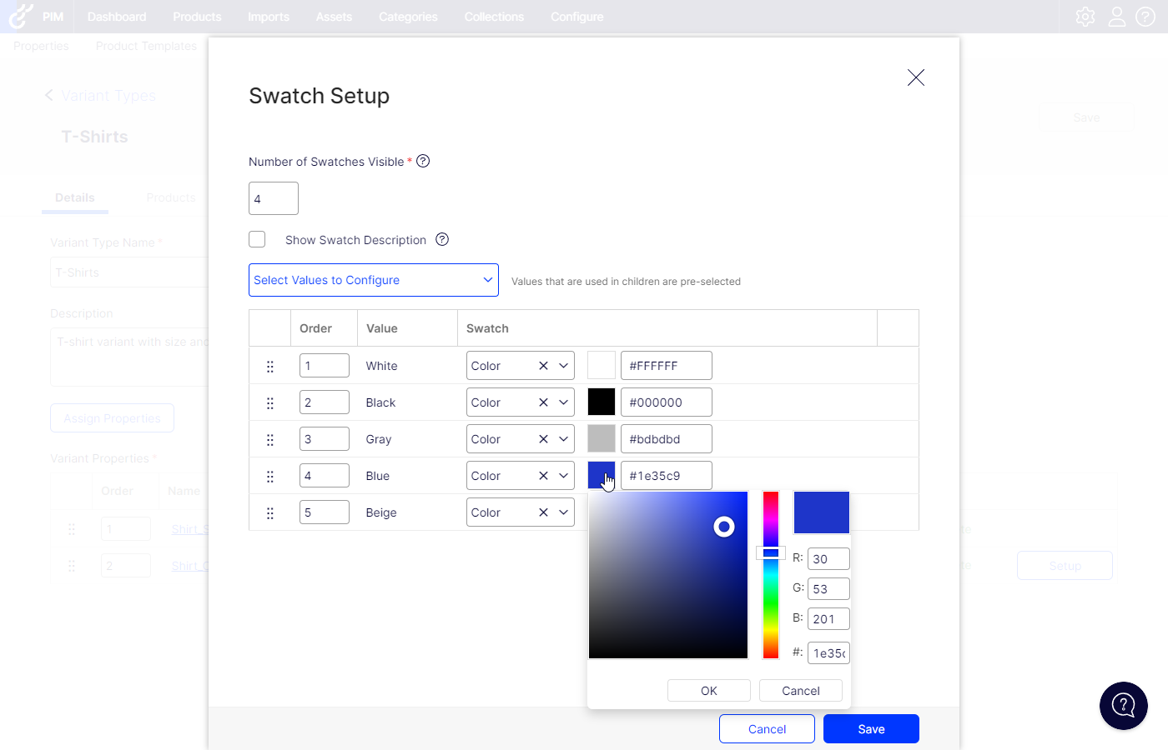Click the hex code field for Gray

tap(666, 439)
